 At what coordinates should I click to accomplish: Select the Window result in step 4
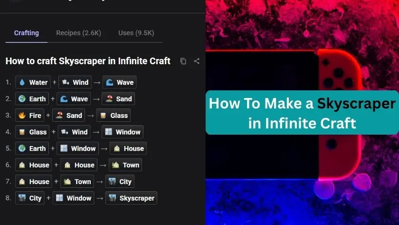[x=123, y=132]
